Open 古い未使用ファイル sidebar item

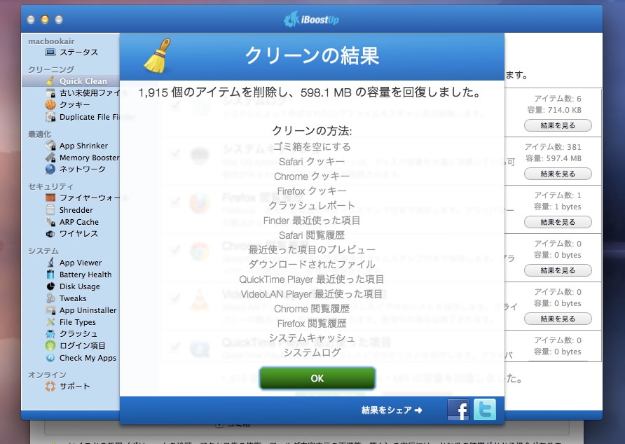pos(89,93)
